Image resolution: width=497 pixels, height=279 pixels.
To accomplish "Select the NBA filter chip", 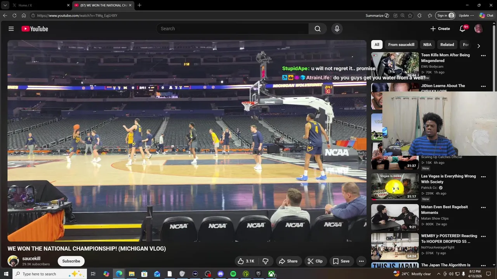I will pyautogui.click(x=427, y=45).
